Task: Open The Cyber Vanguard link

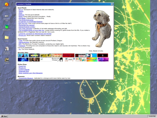Action: 25,29
